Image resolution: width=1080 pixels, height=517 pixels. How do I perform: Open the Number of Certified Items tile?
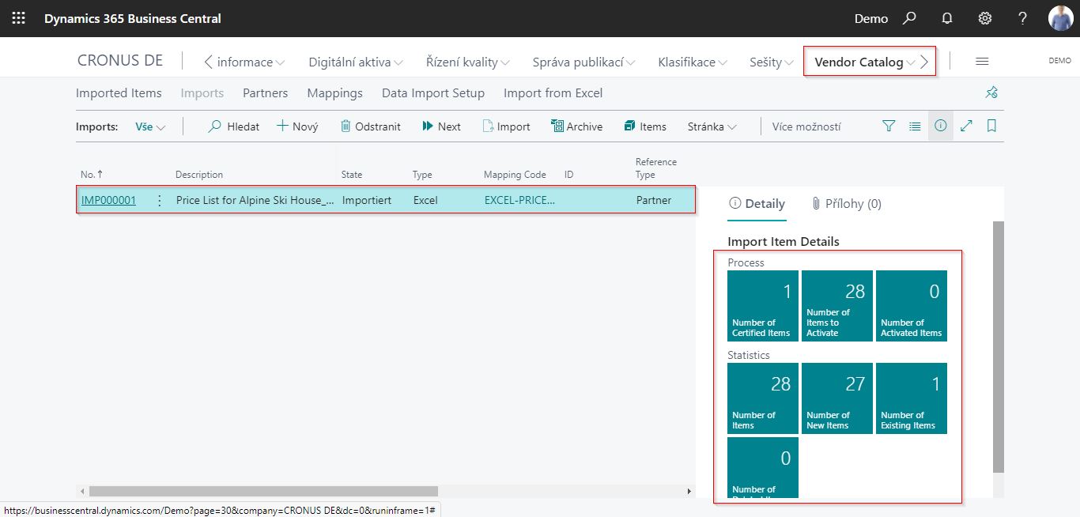[763, 306]
